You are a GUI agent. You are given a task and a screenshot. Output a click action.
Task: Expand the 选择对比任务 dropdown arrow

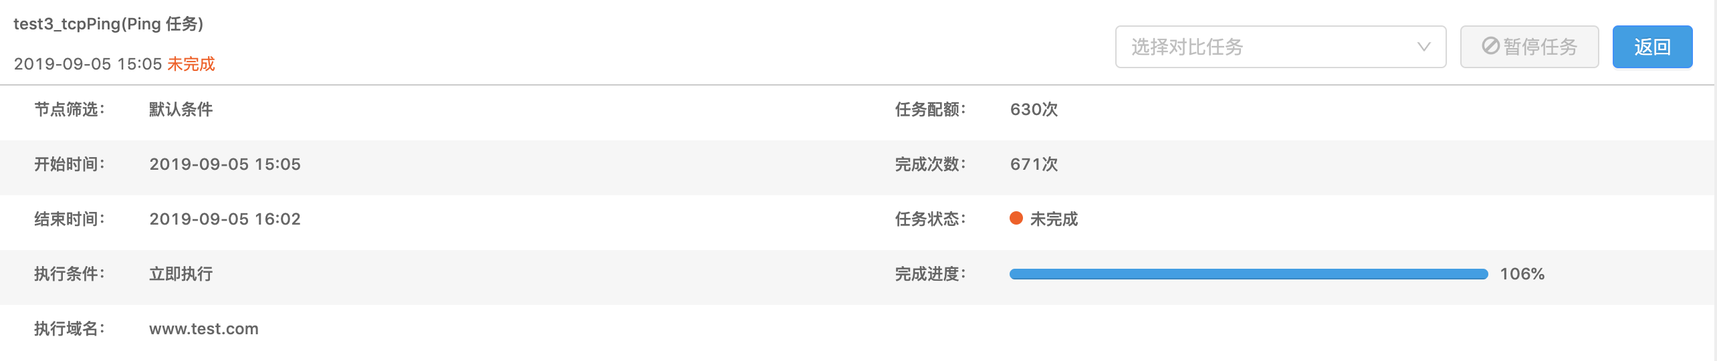pos(1423,47)
